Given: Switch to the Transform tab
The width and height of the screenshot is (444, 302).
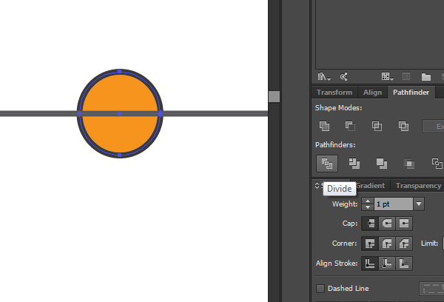Looking at the screenshot, I should click(334, 93).
